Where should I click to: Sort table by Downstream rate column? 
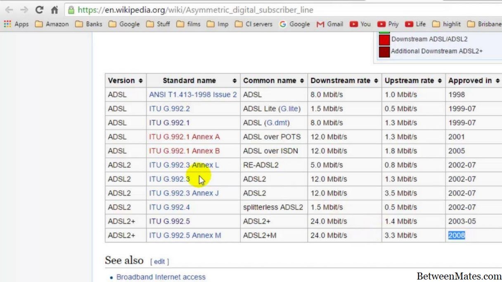(x=344, y=81)
